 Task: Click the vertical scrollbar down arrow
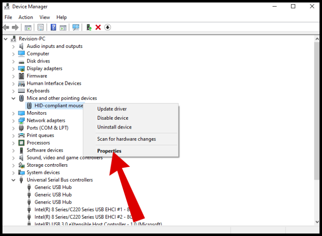(x=317, y=222)
